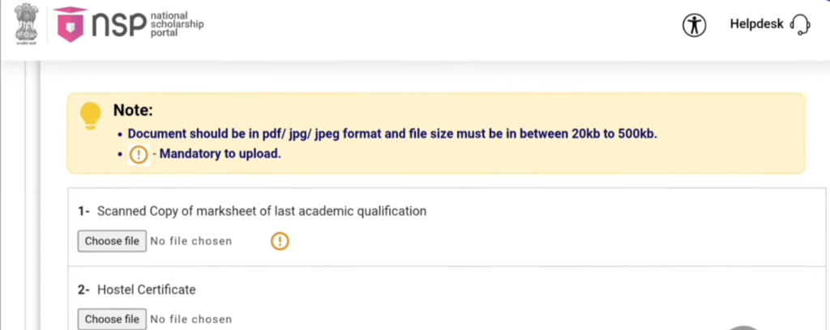Click the pink NSP shield logo
This screenshot has height=330, width=830.
pos(71,25)
